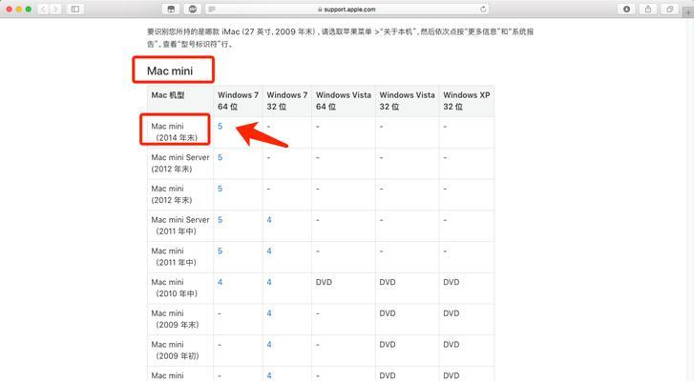Open Windows 7 32-bit link 4 for Mac mini Server (2011 年中)
Viewport: 694px width, 381px height.
[x=269, y=220]
